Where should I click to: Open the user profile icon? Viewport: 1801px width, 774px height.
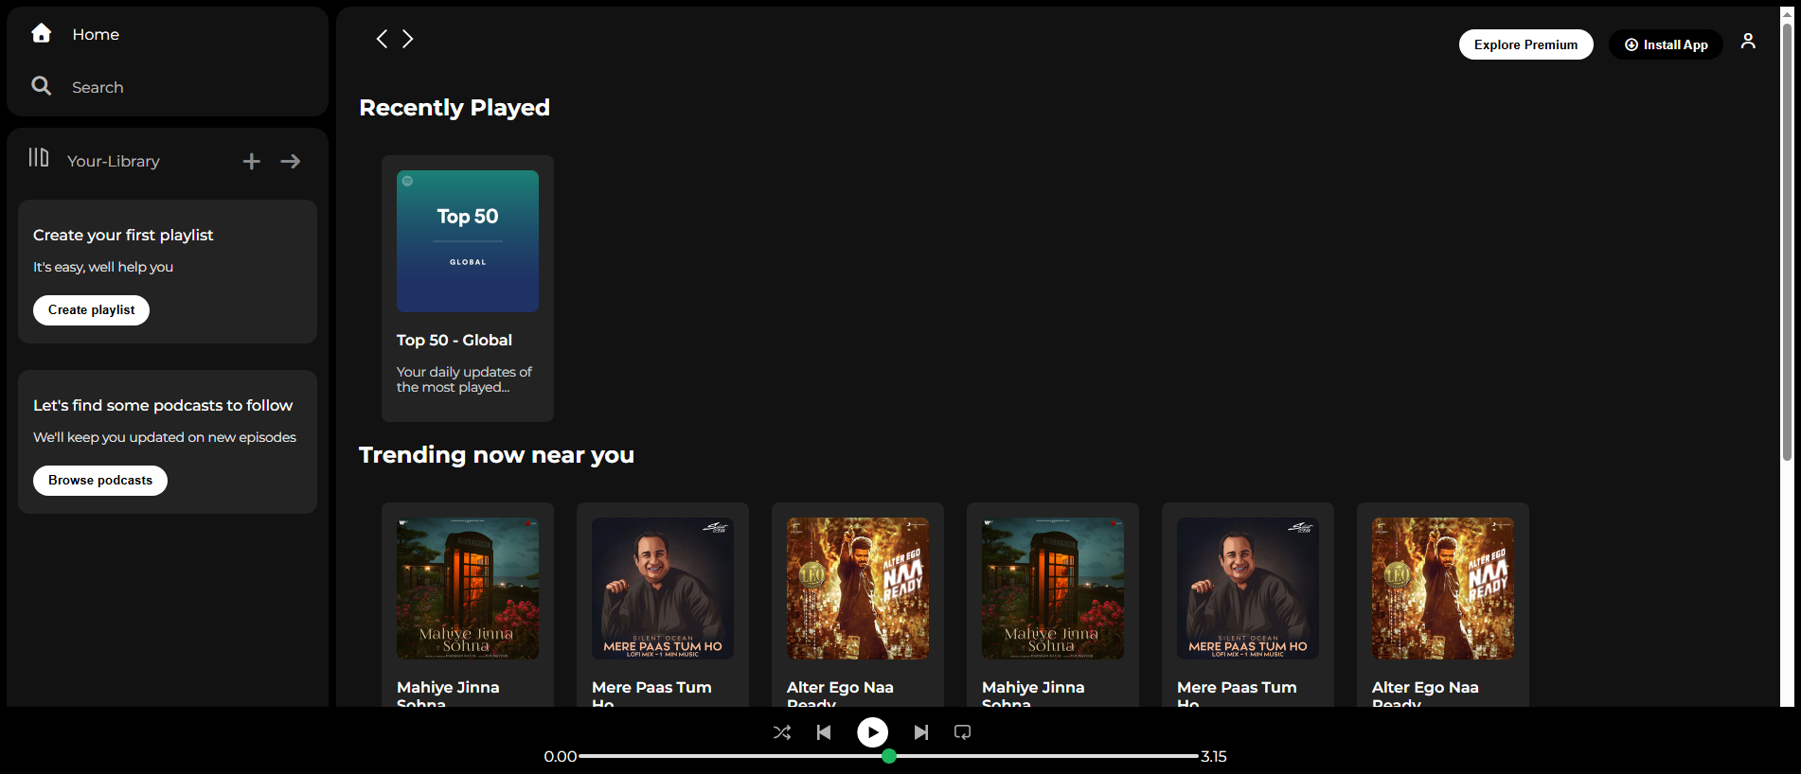tap(1748, 41)
